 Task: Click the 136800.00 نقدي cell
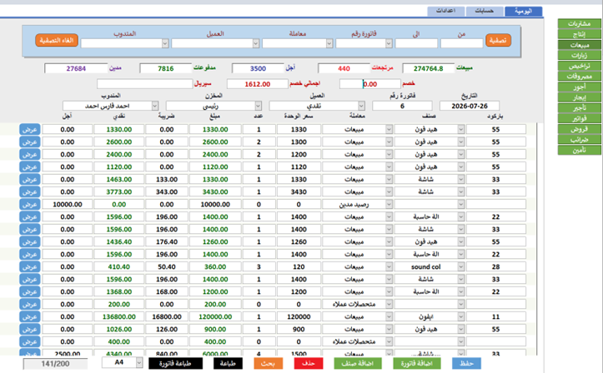[x=118, y=317]
